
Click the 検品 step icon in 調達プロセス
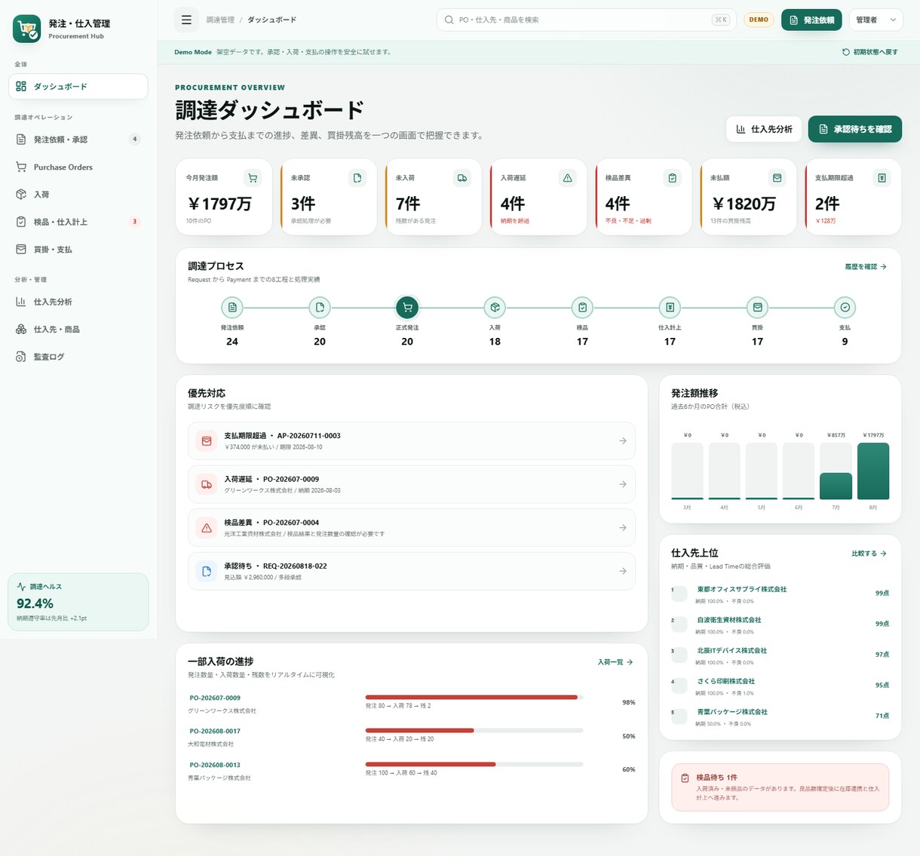(x=582, y=308)
